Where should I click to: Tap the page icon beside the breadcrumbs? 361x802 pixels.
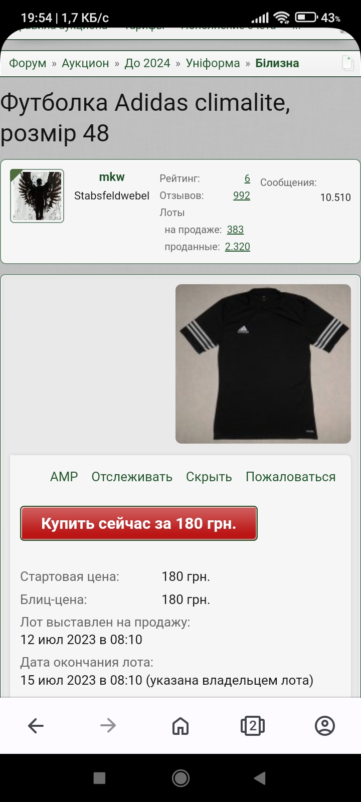click(348, 63)
